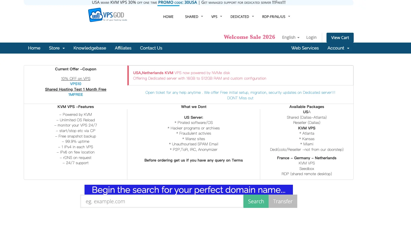Click the 'Warez sites' line

[194, 139]
